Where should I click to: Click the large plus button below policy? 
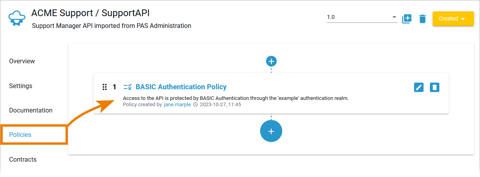click(271, 131)
